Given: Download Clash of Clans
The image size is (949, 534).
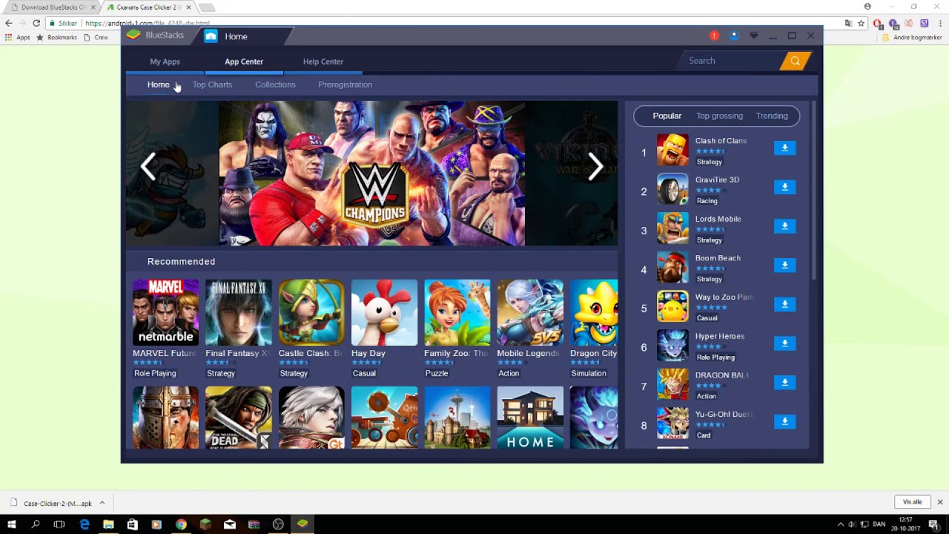Looking at the screenshot, I should tap(784, 148).
